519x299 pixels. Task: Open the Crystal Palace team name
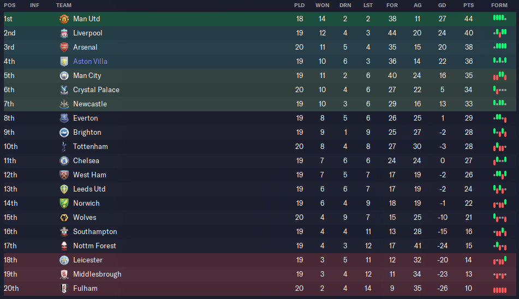click(x=96, y=90)
